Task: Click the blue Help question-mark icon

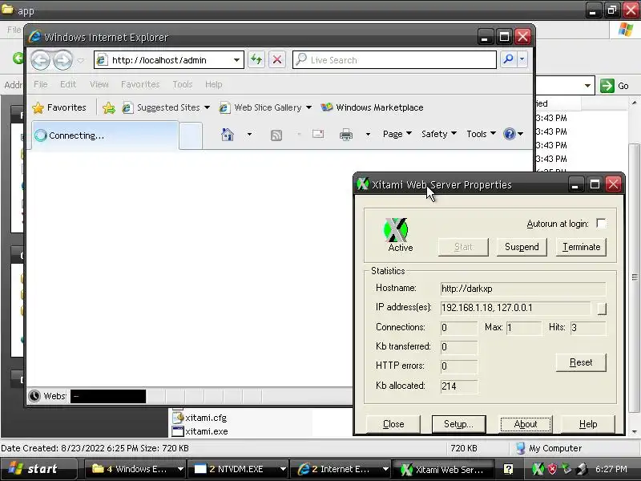Action: (x=510, y=134)
